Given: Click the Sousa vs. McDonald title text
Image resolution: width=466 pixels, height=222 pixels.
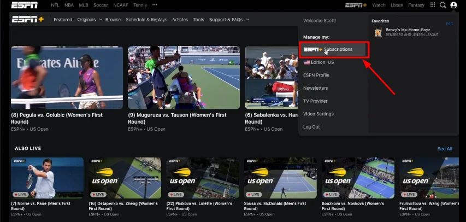Looking at the screenshot, I should pos(275,206).
